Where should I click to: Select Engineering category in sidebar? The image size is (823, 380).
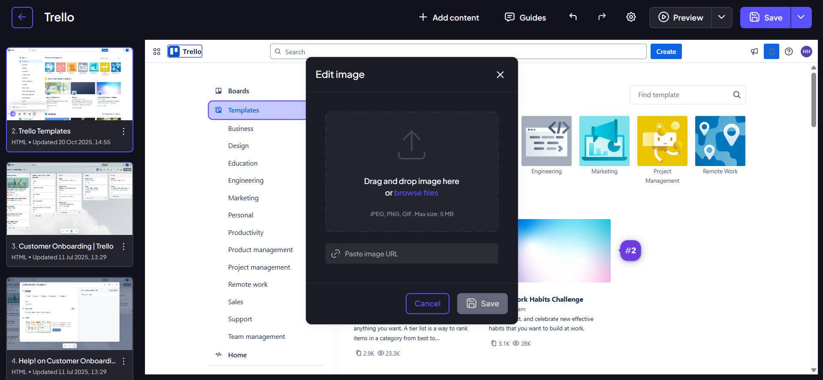click(246, 180)
